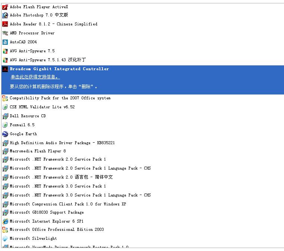
Task: Select Microsoft Office Professional Edition 2003
Action: tap(57, 229)
